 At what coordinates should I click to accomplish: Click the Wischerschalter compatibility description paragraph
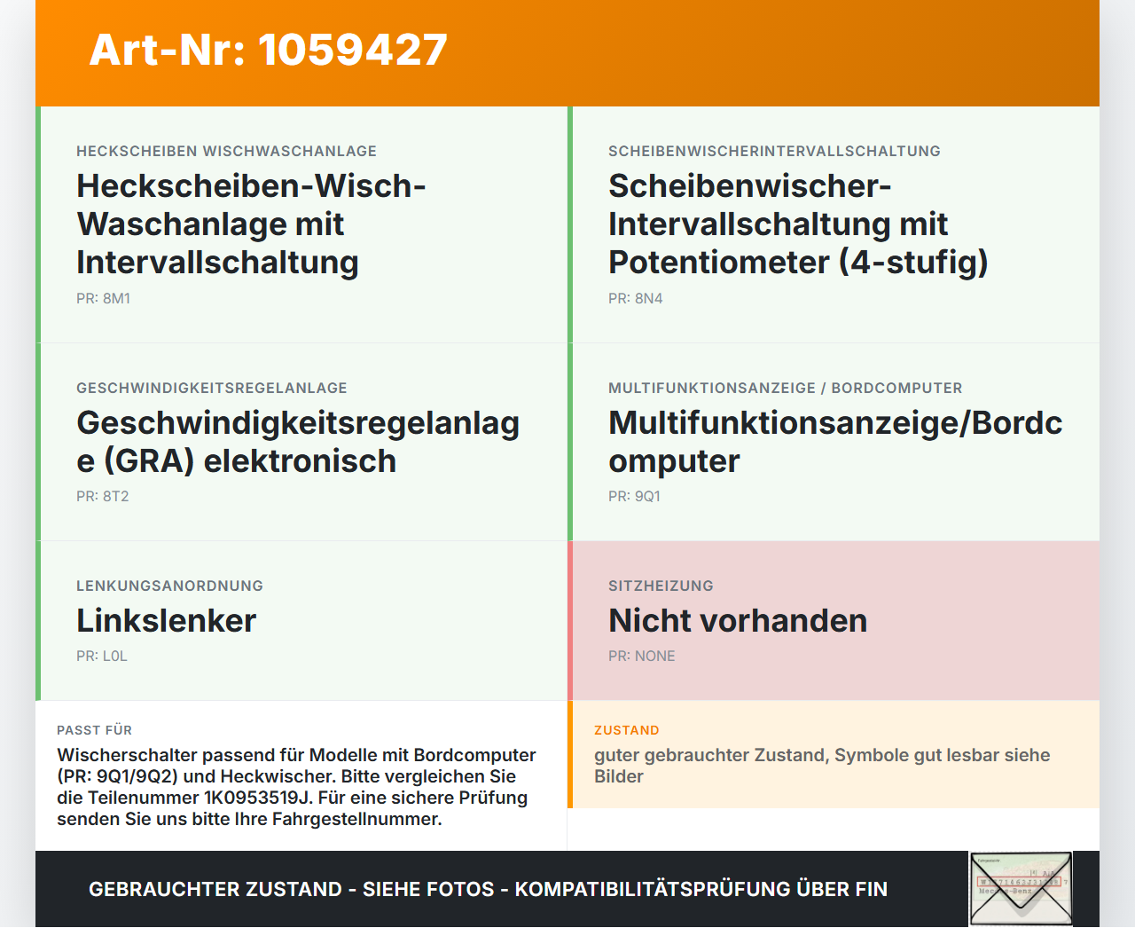pyautogui.click(x=296, y=787)
